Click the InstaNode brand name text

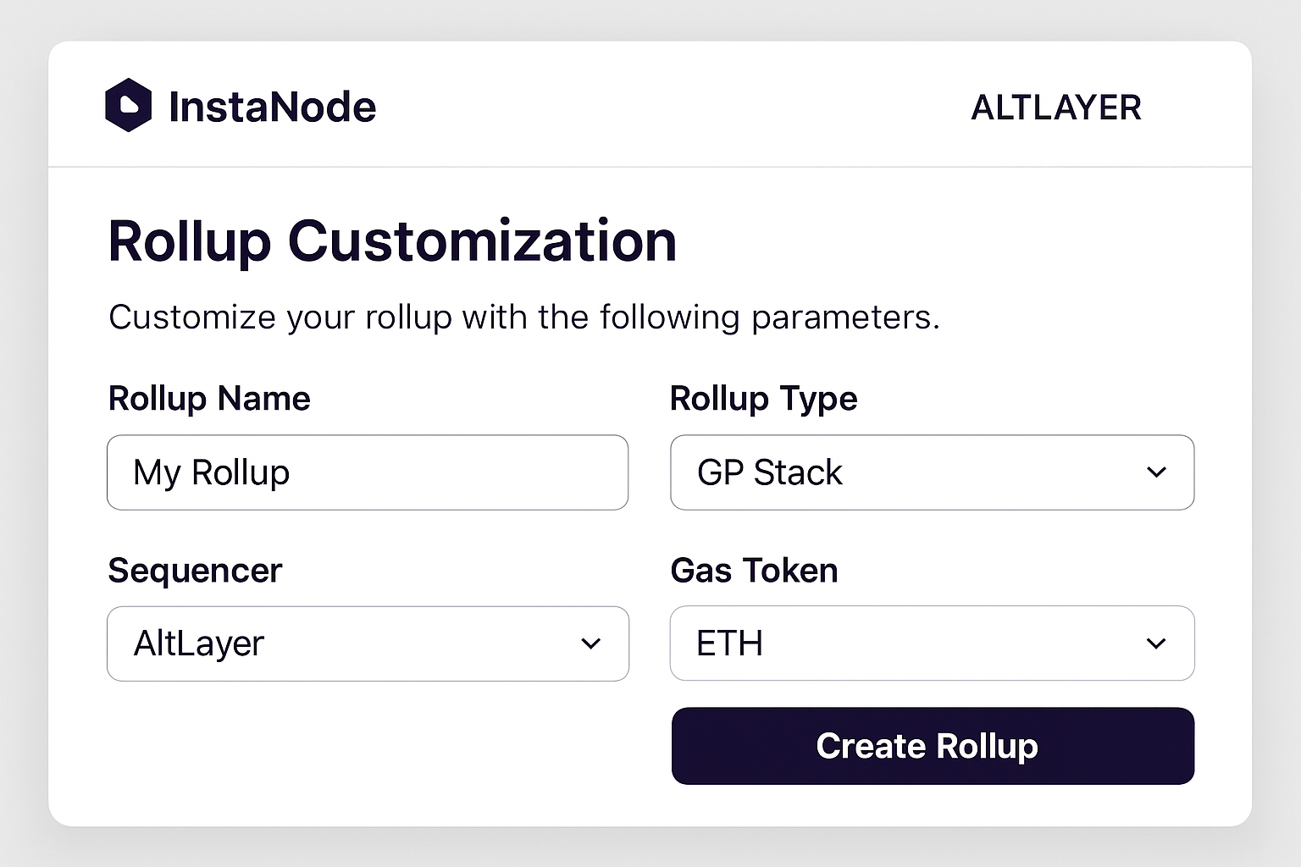pos(273,106)
